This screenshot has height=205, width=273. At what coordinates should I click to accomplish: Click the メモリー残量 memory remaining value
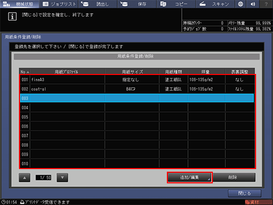click(x=263, y=23)
